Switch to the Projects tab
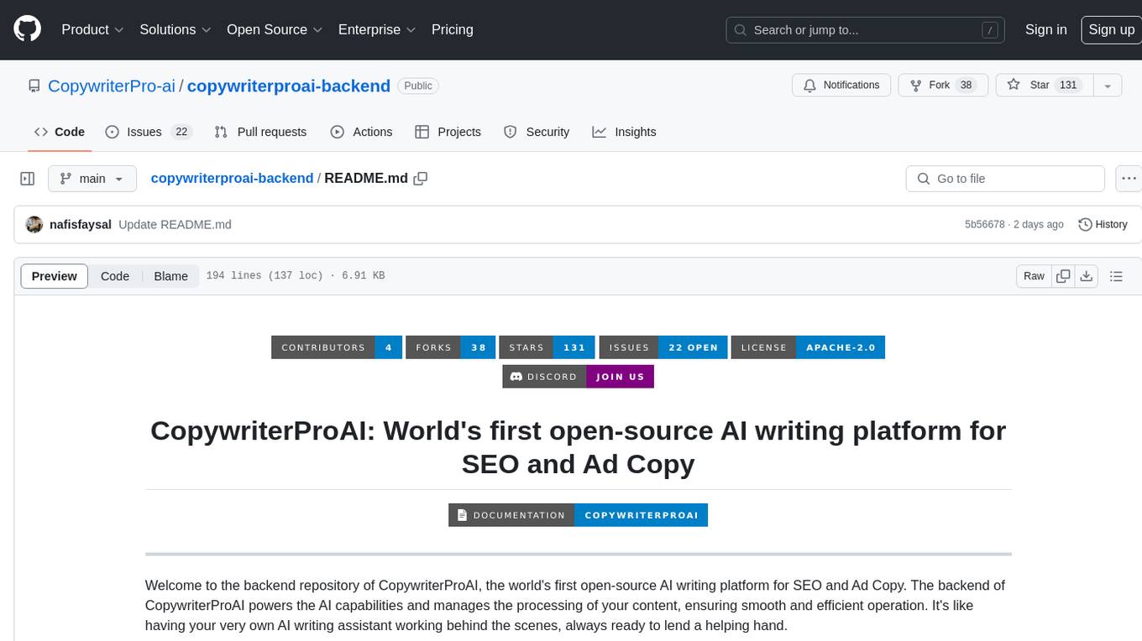Screen dimensions: 1142x641 coord(448,132)
